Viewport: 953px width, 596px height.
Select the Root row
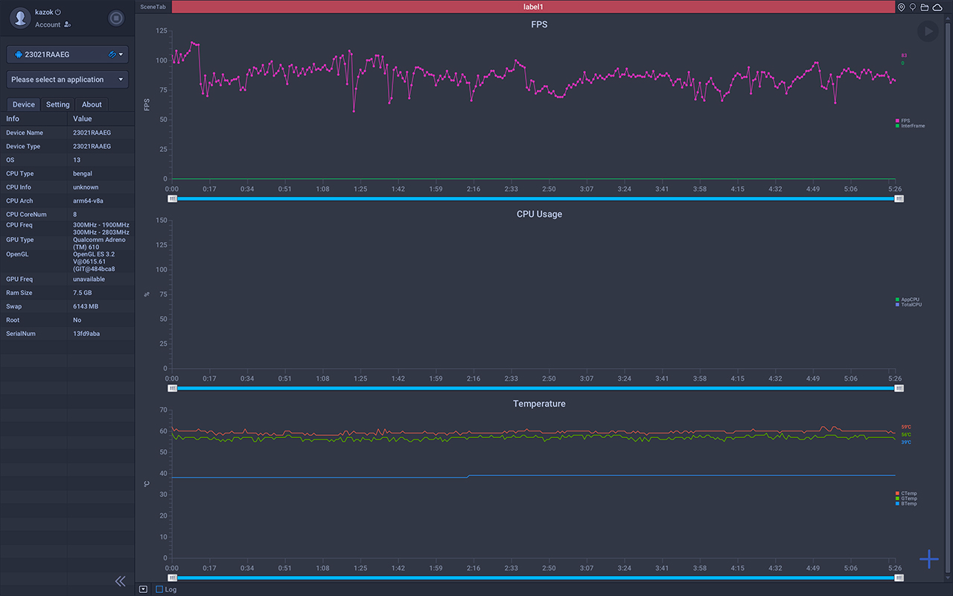point(67,320)
